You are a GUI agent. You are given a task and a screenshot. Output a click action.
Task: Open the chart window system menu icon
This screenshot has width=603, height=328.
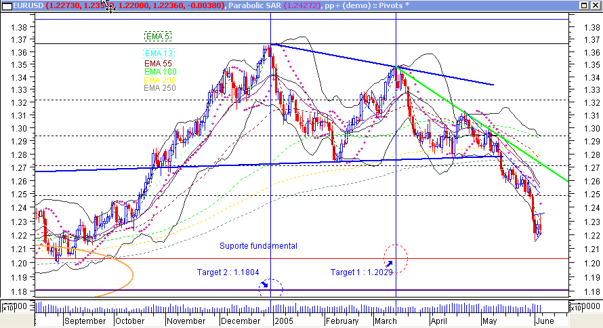(x=7, y=6)
